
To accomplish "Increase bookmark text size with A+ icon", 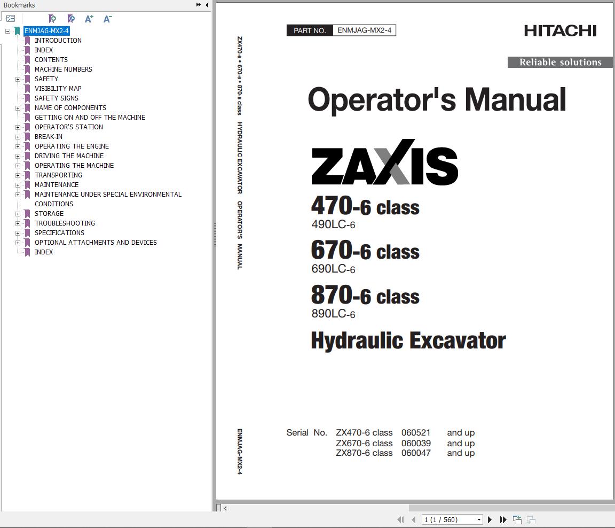I will coord(89,19).
